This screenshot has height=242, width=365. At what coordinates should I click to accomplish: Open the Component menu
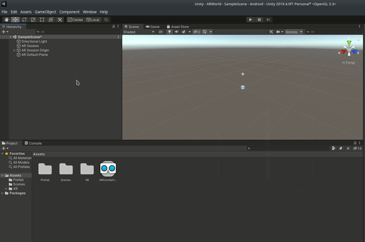click(x=69, y=12)
